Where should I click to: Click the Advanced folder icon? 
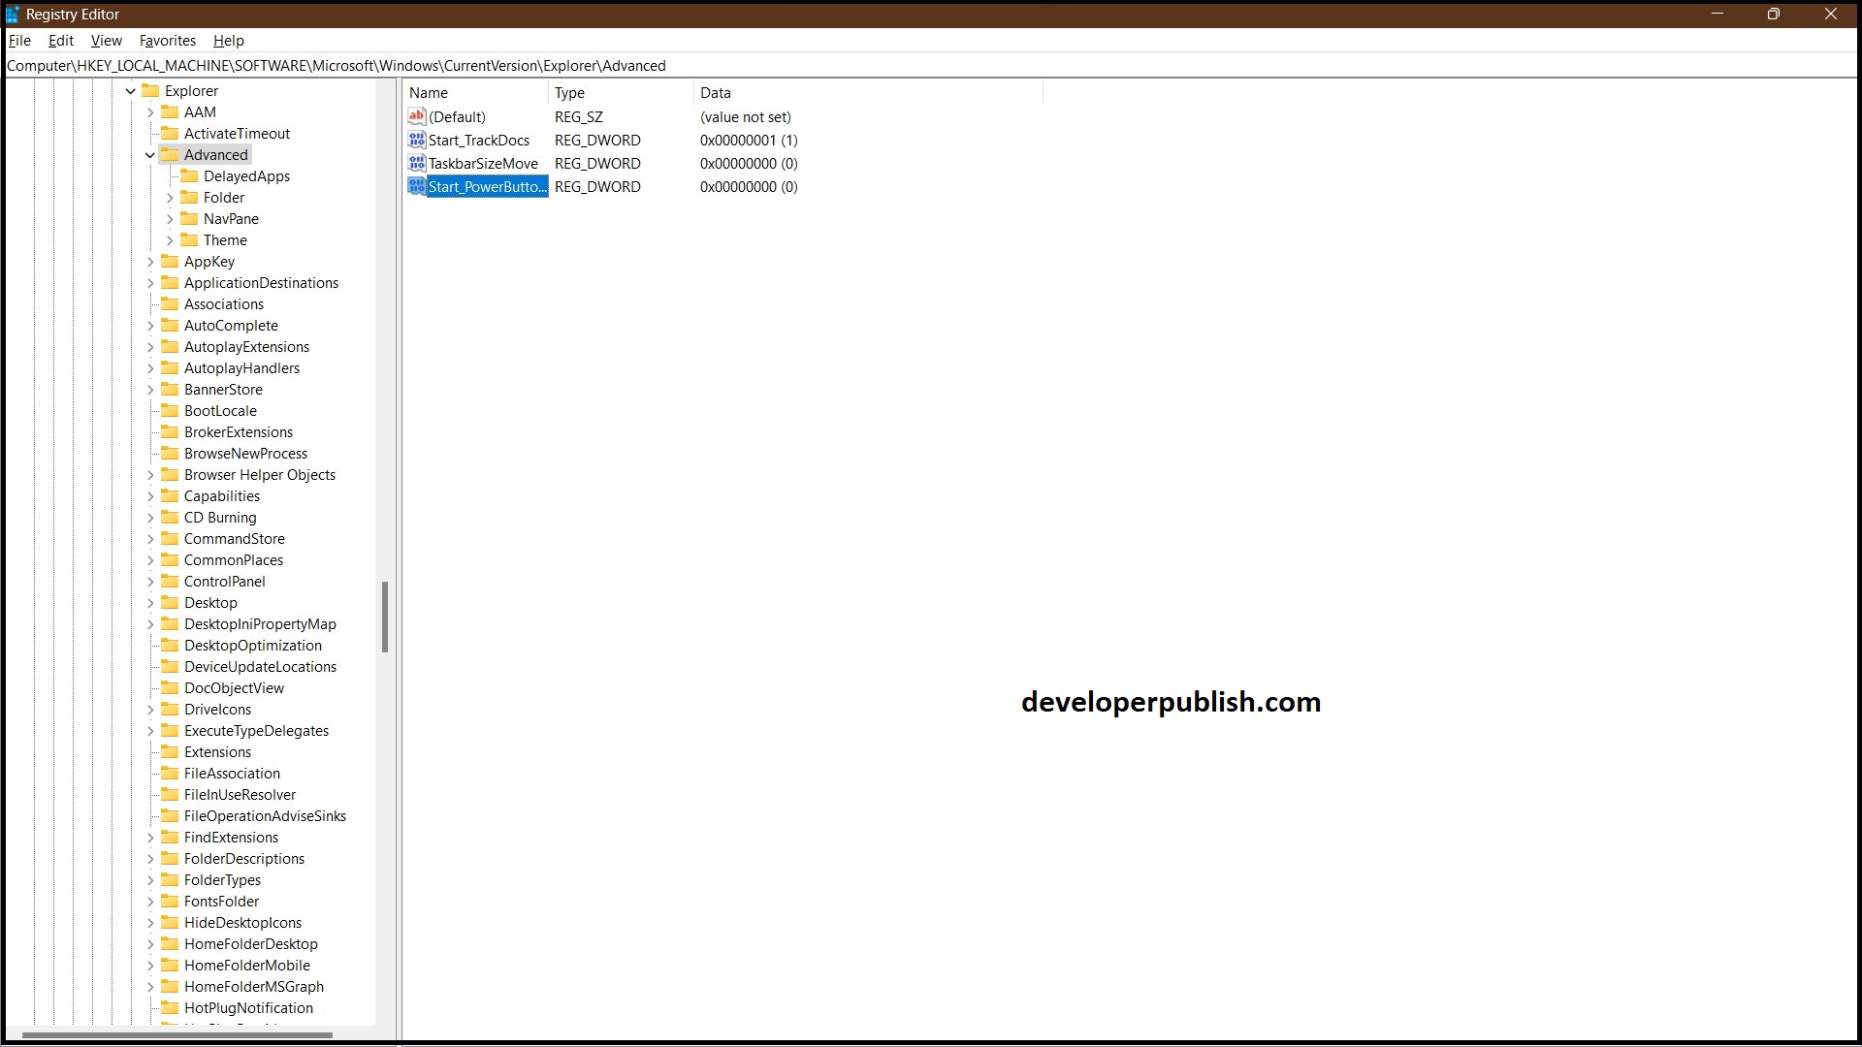[x=169, y=154]
